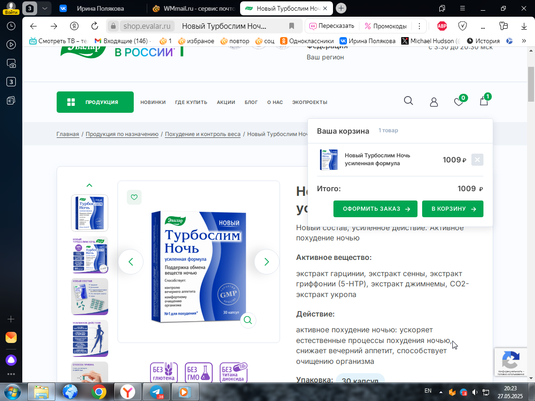Open the sidebar tabs counter icon showing 3
535x401 pixels.
click(x=11, y=82)
